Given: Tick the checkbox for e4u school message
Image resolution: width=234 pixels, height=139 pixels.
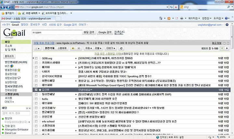Looking at the screenshot, I should pyautogui.click(x=36, y=121).
